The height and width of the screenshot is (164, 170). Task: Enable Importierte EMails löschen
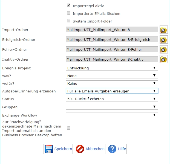tap(69, 13)
